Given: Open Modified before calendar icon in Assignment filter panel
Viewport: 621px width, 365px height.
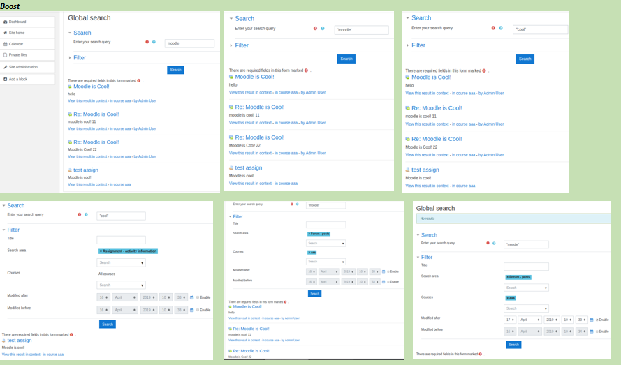Looking at the screenshot, I should [191, 310].
